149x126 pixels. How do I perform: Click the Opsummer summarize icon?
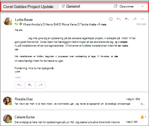click(116, 6)
